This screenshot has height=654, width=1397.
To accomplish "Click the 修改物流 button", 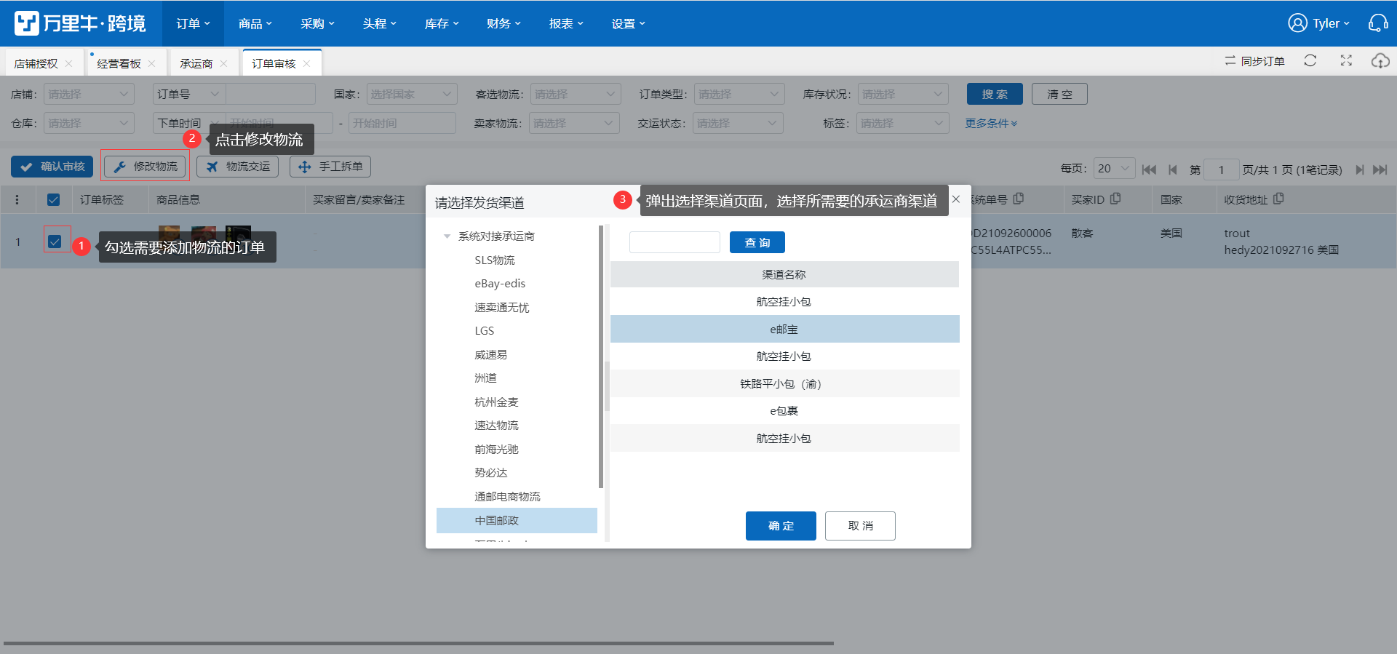I will click(146, 167).
